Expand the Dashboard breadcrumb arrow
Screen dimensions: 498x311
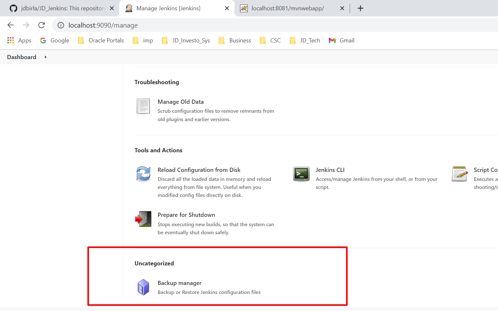pyautogui.click(x=46, y=57)
